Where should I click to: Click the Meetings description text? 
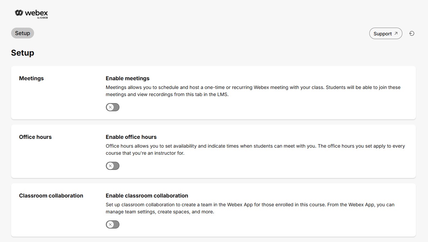click(x=253, y=91)
